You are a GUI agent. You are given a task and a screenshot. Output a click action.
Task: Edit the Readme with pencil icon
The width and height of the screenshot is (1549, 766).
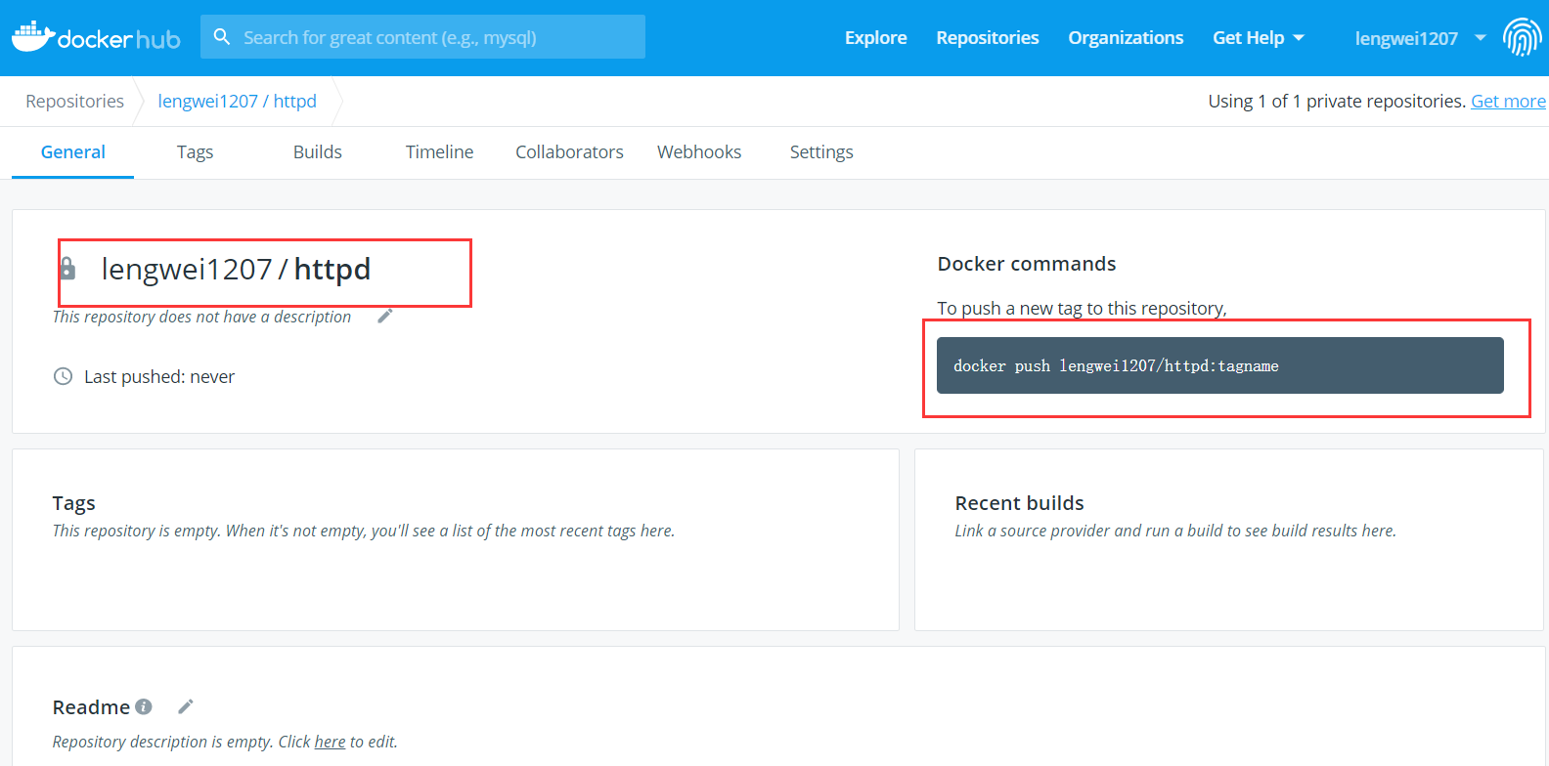click(186, 706)
